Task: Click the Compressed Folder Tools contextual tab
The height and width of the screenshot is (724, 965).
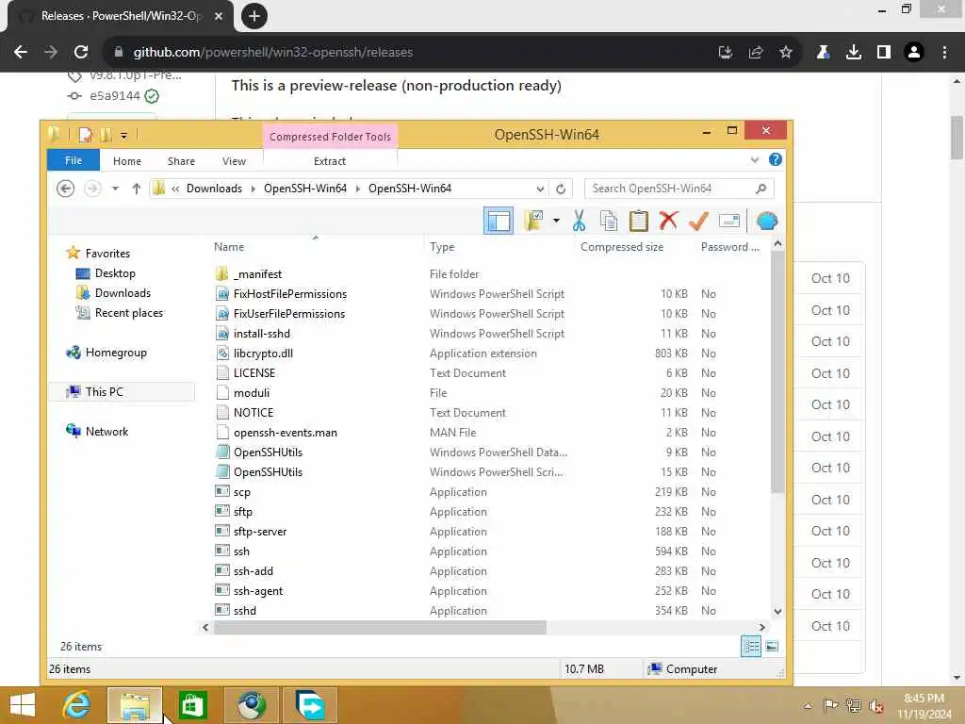Action: click(330, 136)
